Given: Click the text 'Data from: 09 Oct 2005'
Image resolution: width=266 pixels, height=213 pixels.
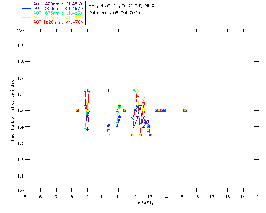Looking at the screenshot, I should 114,12.
